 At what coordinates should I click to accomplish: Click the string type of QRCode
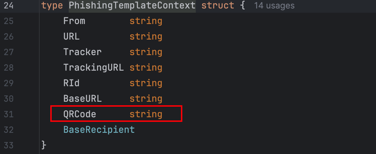(146, 114)
